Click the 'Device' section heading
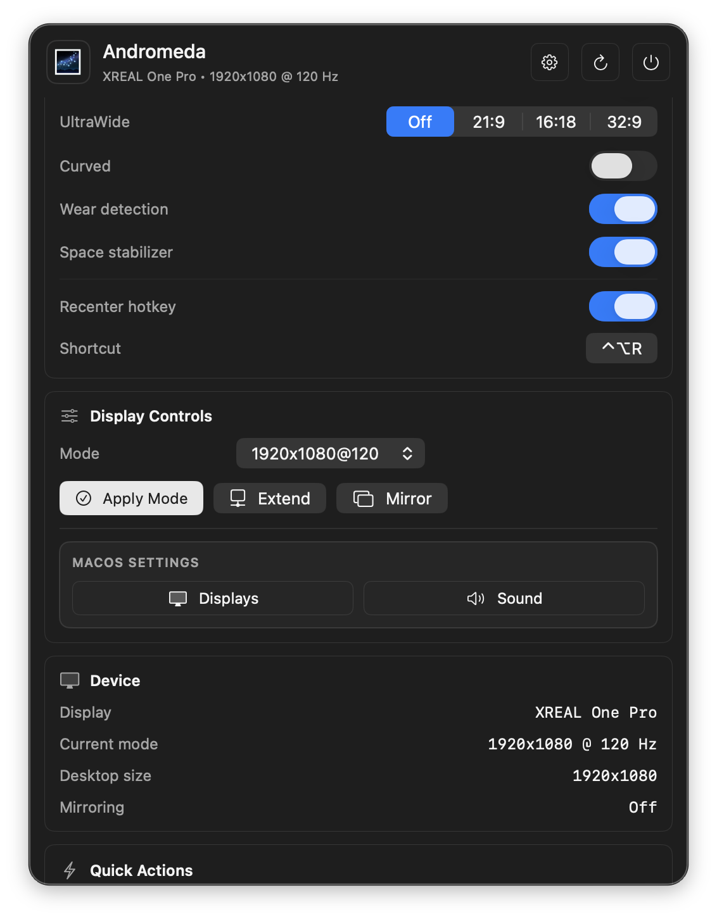This screenshot has height=919, width=717. 115,680
